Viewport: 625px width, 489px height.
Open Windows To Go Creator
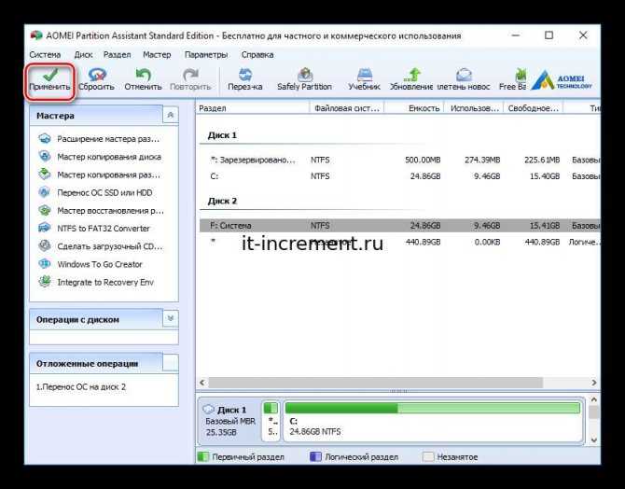[90, 264]
